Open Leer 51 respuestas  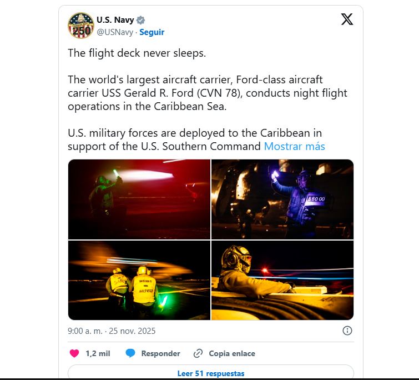(211, 372)
